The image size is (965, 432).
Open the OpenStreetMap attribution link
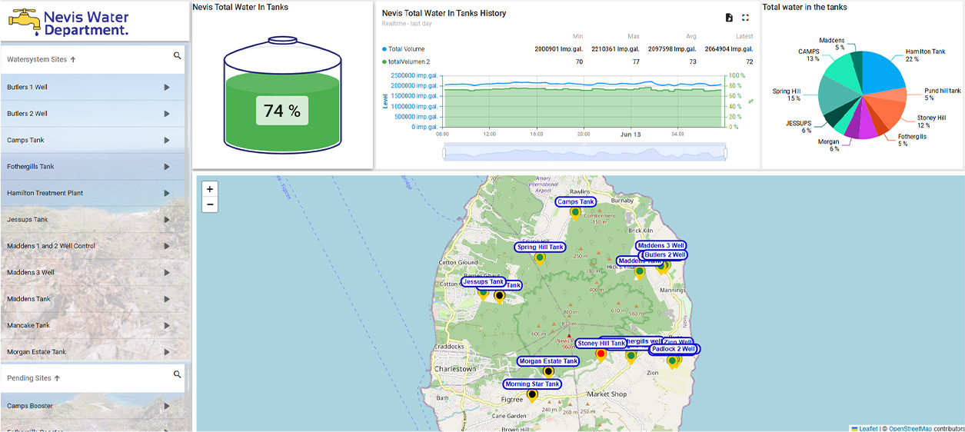(x=910, y=428)
